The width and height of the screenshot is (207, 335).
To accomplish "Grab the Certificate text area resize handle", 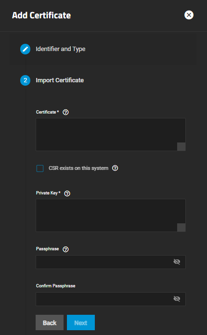I will (x=181, y=146).
